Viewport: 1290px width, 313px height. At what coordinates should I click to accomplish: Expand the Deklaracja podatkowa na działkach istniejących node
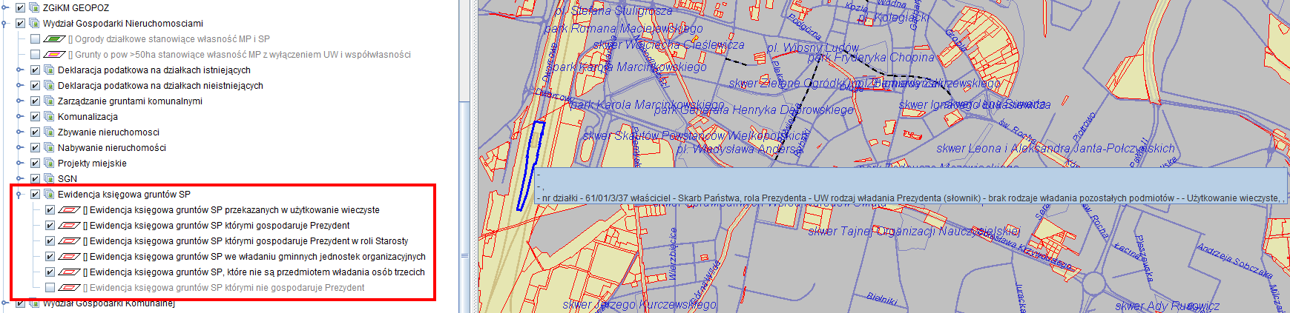(20, 70)
